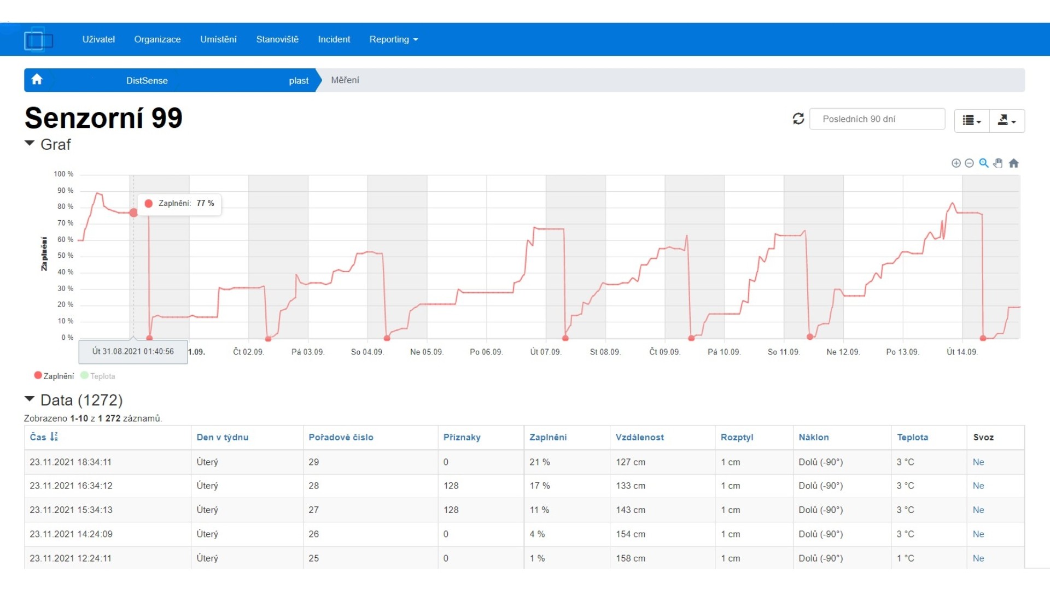Toggle Teplota series in chart legend
Image resolution: width=1050 pixels, height=590 pixels.
click(x=98, y=376)
